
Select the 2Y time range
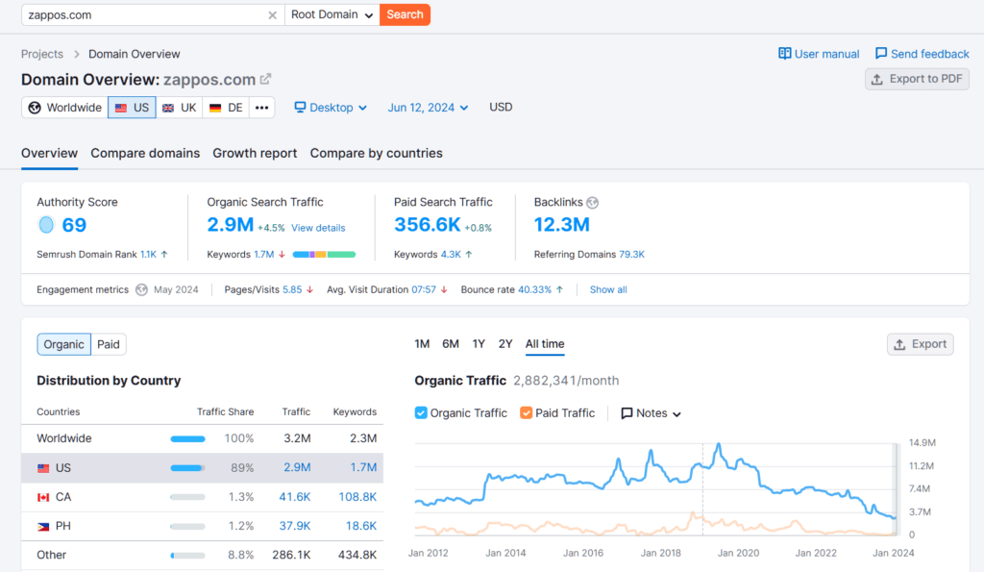point(505,343)
